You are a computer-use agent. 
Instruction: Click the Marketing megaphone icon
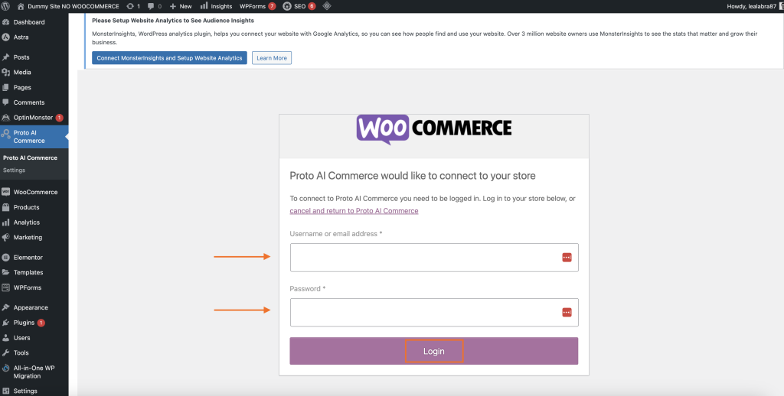5,237
